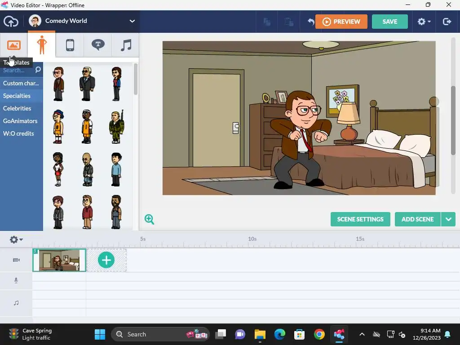Select the Specialties category
Screen dimensions: 460x345
coord(22,96)
